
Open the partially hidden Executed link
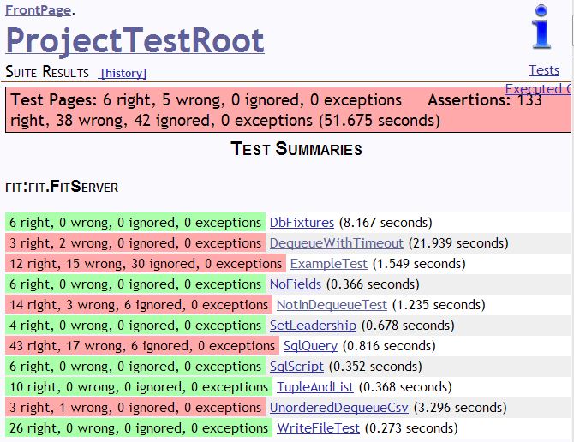click(538, 89)
